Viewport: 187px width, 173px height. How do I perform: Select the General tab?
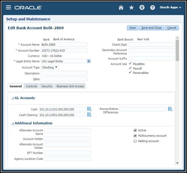click(16, 86)
